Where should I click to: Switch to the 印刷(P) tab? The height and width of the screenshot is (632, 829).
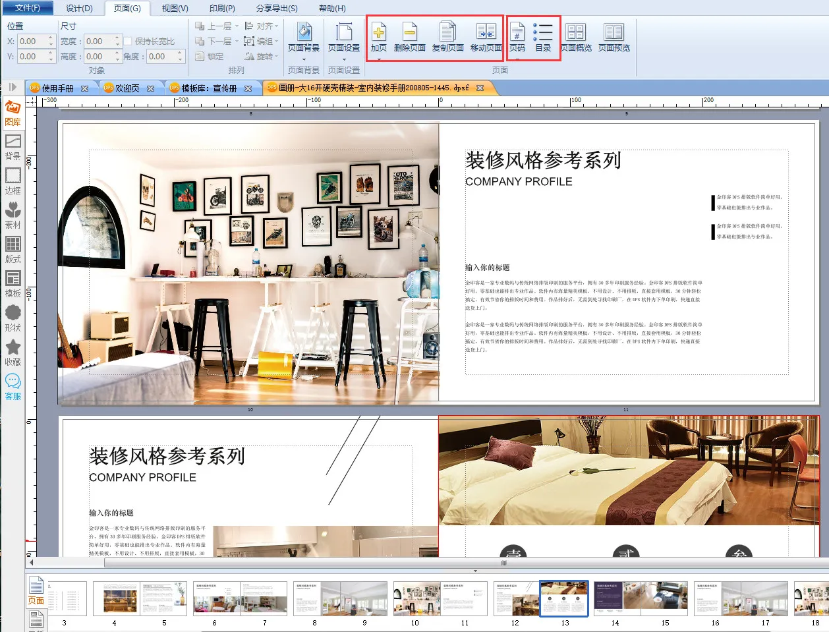(222, 8)
